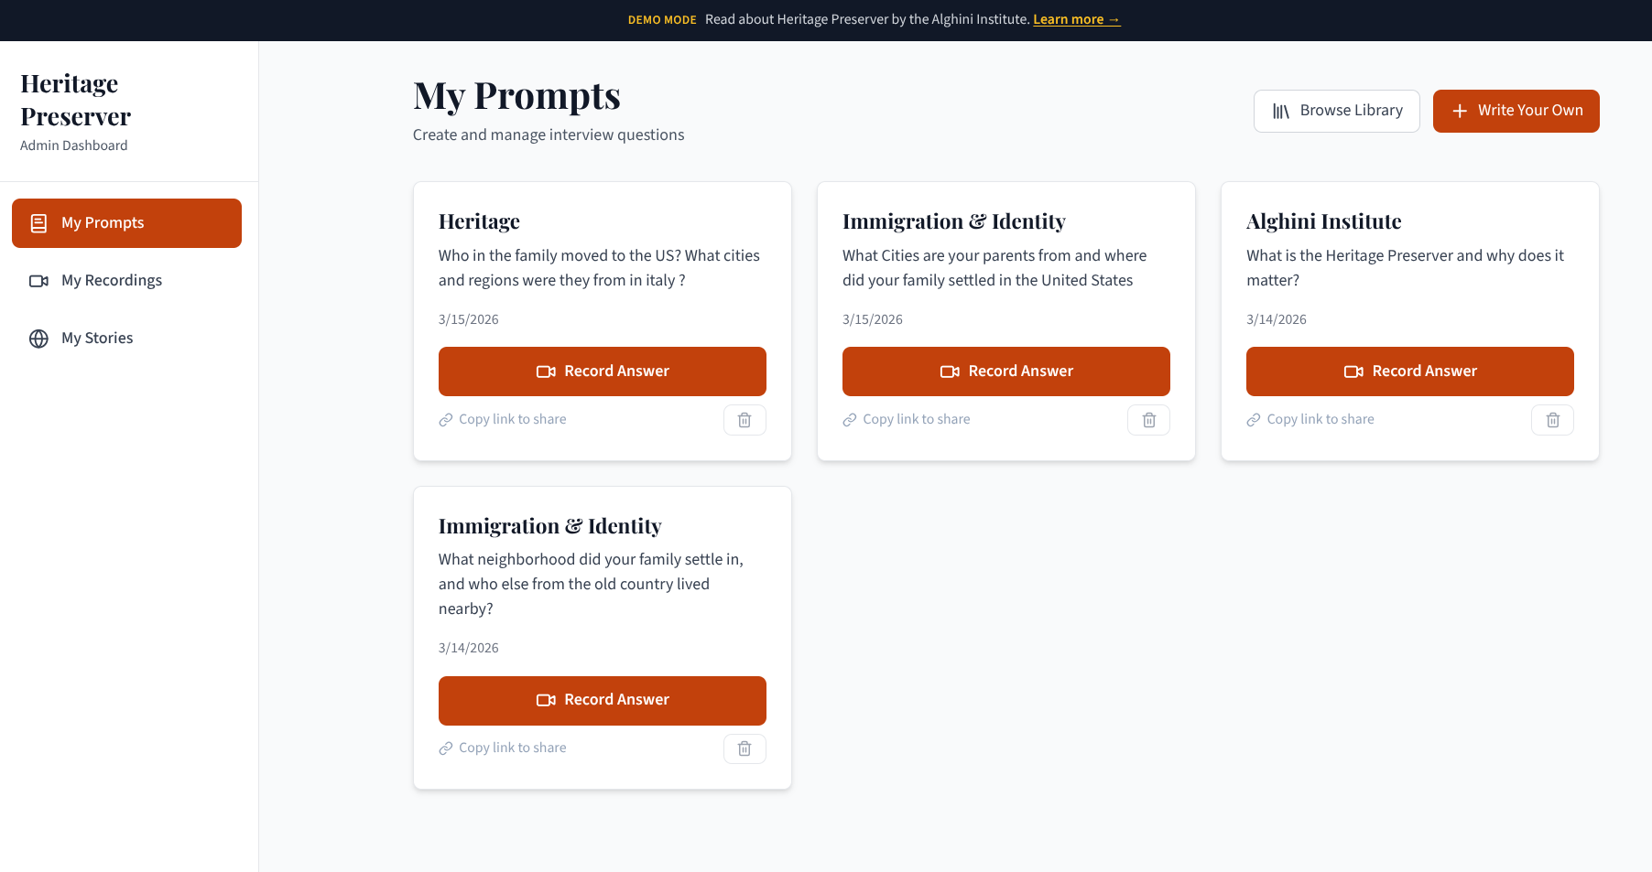This screenshot has width=1652, height=872.
Task: Record answer for the Alghini Institute prompt
Action: (x=1409, y=371)
